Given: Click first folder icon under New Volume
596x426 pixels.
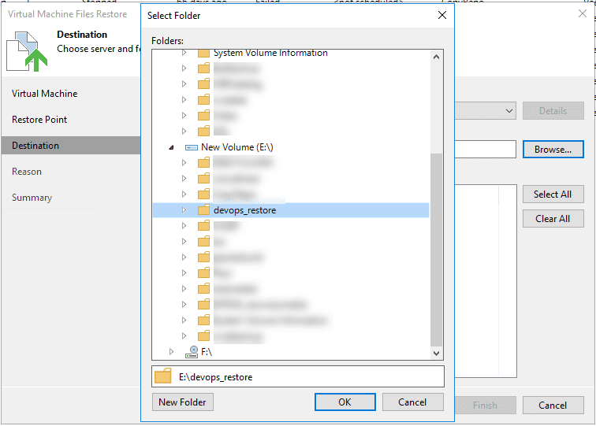Looking at the screenshot, I should tap(203, 162).
